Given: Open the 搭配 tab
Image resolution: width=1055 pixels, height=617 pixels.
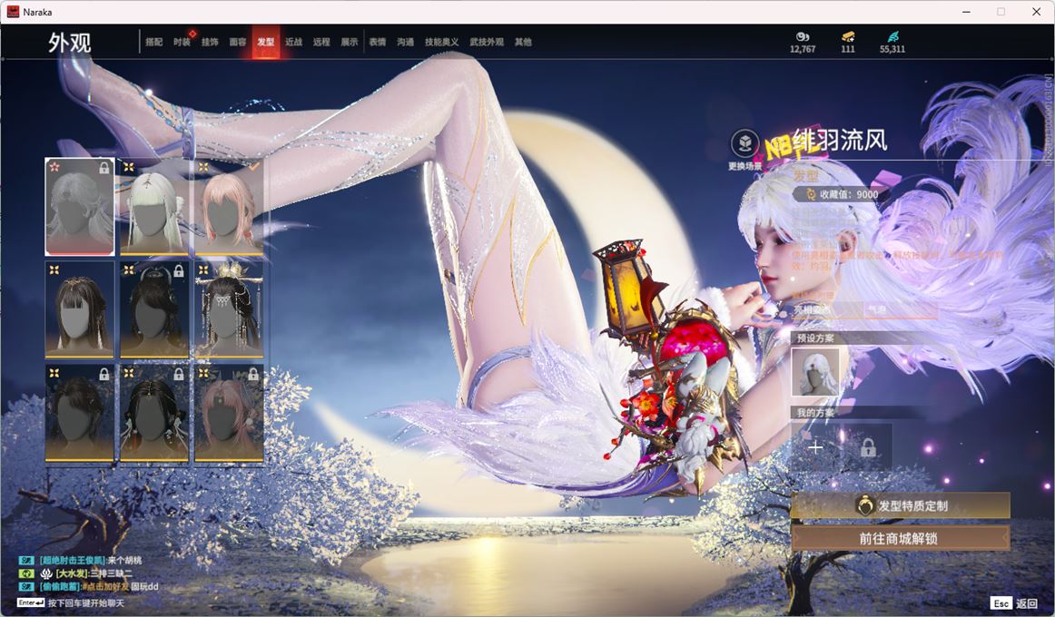Looking at the screenshot, I should coord(154,42).
